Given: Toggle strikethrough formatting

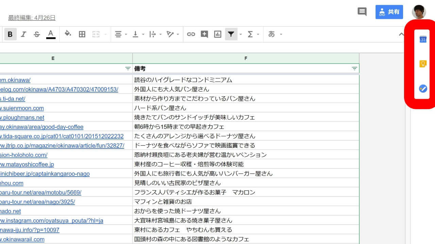Looking at the screenshot, I should click(x=37, y=34).
